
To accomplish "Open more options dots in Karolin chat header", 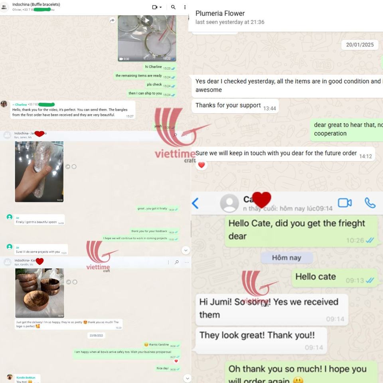I will [x=187, y=263].
